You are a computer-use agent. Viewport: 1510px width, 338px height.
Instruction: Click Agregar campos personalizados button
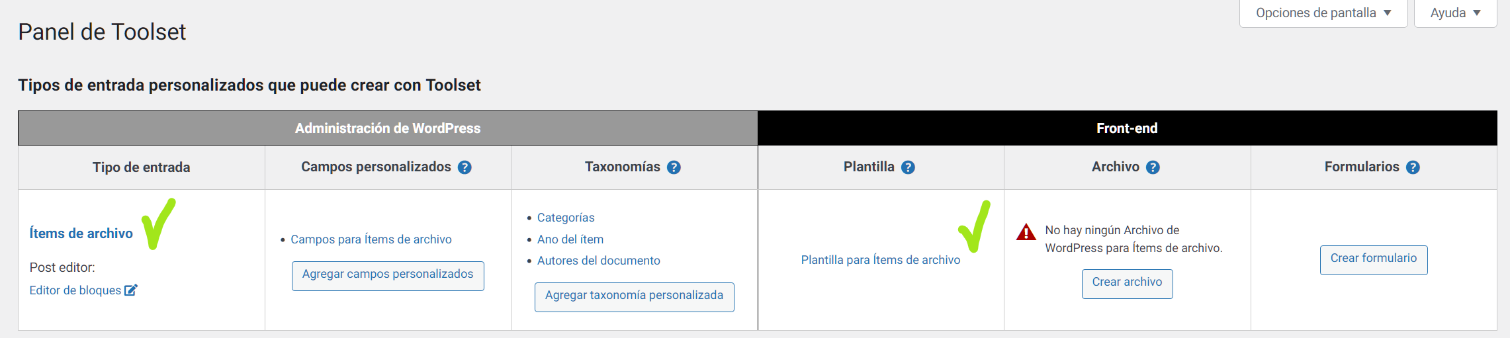tap(388, 276)
